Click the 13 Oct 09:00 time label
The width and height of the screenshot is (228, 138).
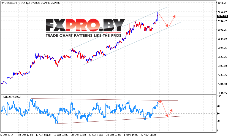coord(43,135)
